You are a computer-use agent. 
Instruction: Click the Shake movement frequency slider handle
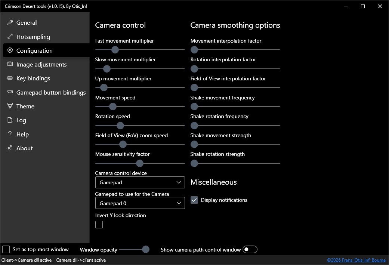(x=194, y=107)
